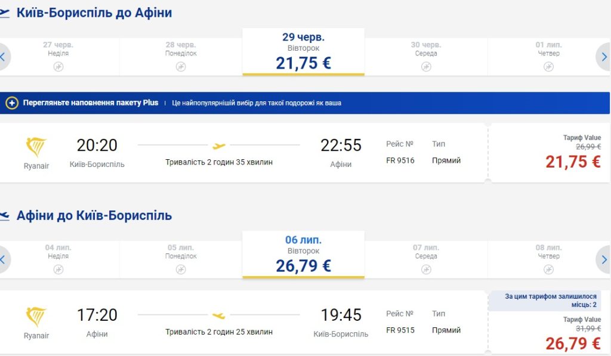Choose the 26,79 € Value fare
Screen dimensions: 611x356
(572, 343)
